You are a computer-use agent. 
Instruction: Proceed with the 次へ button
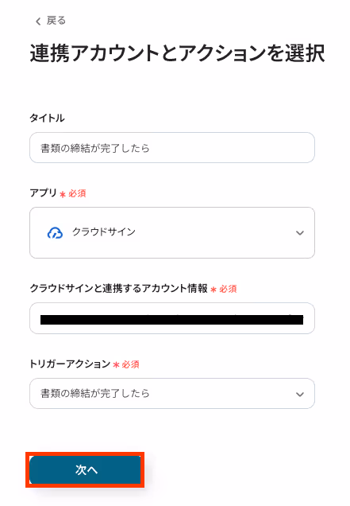(x=85, y=470)
